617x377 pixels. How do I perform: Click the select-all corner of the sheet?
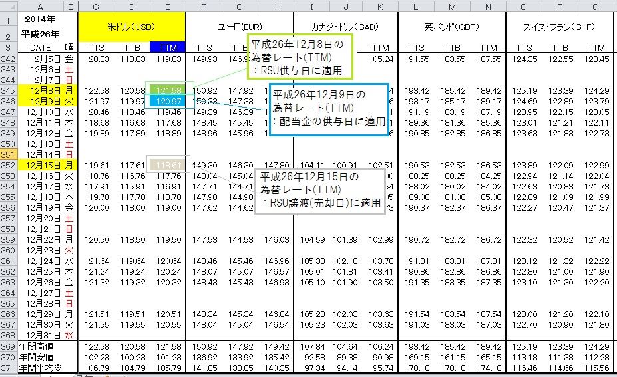[x=8, y=7]
